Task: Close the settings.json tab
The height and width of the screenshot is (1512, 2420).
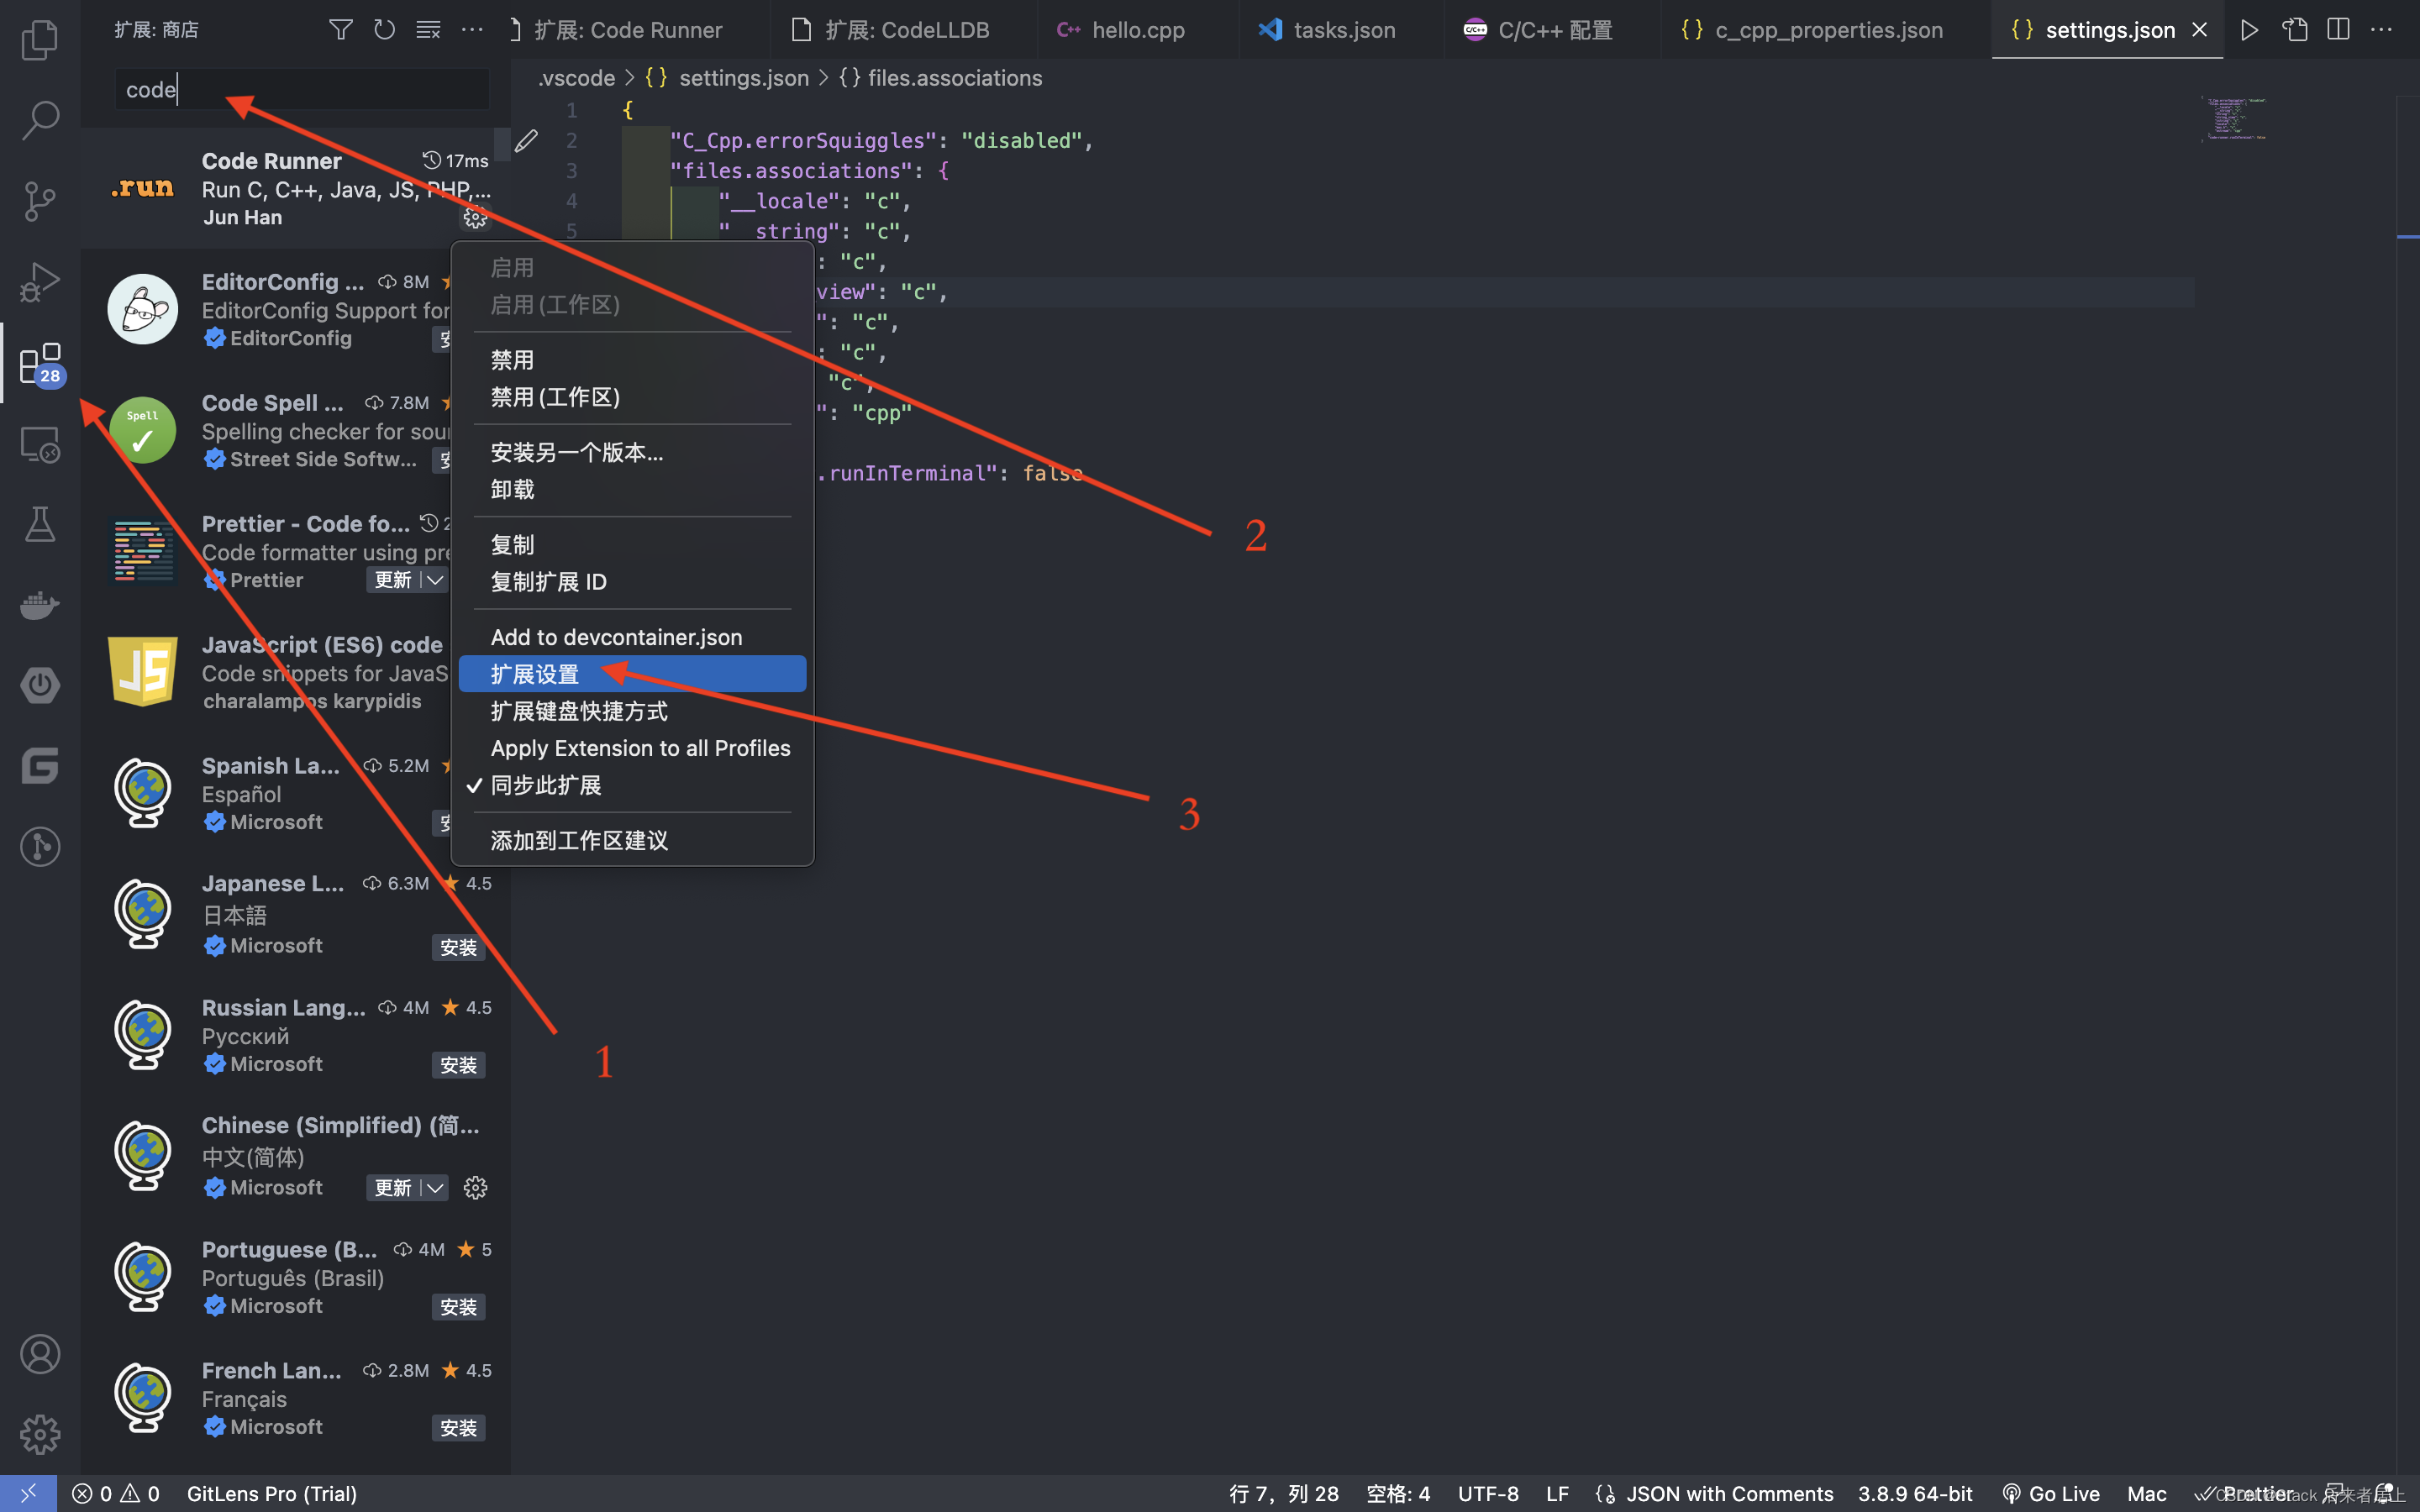Action: [2199, 30]
